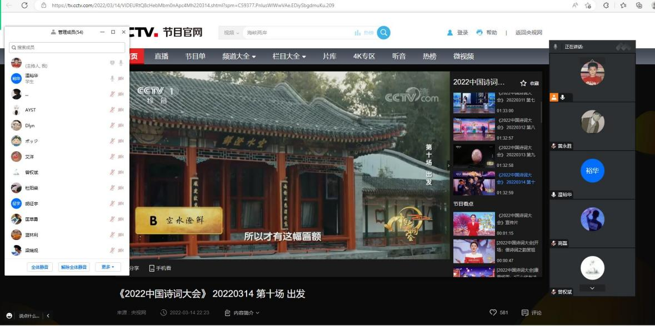Viewport: 655px width, 326px height.
Task: Collapse the chat bar with the left arrow
Action: [x=48, y=315]
